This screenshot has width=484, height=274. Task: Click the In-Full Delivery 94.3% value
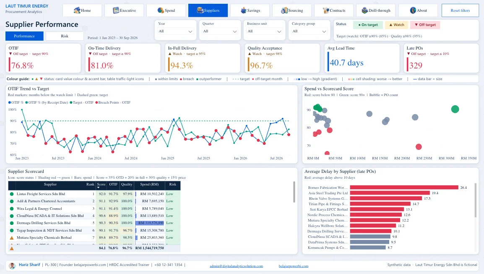[182, 65]
